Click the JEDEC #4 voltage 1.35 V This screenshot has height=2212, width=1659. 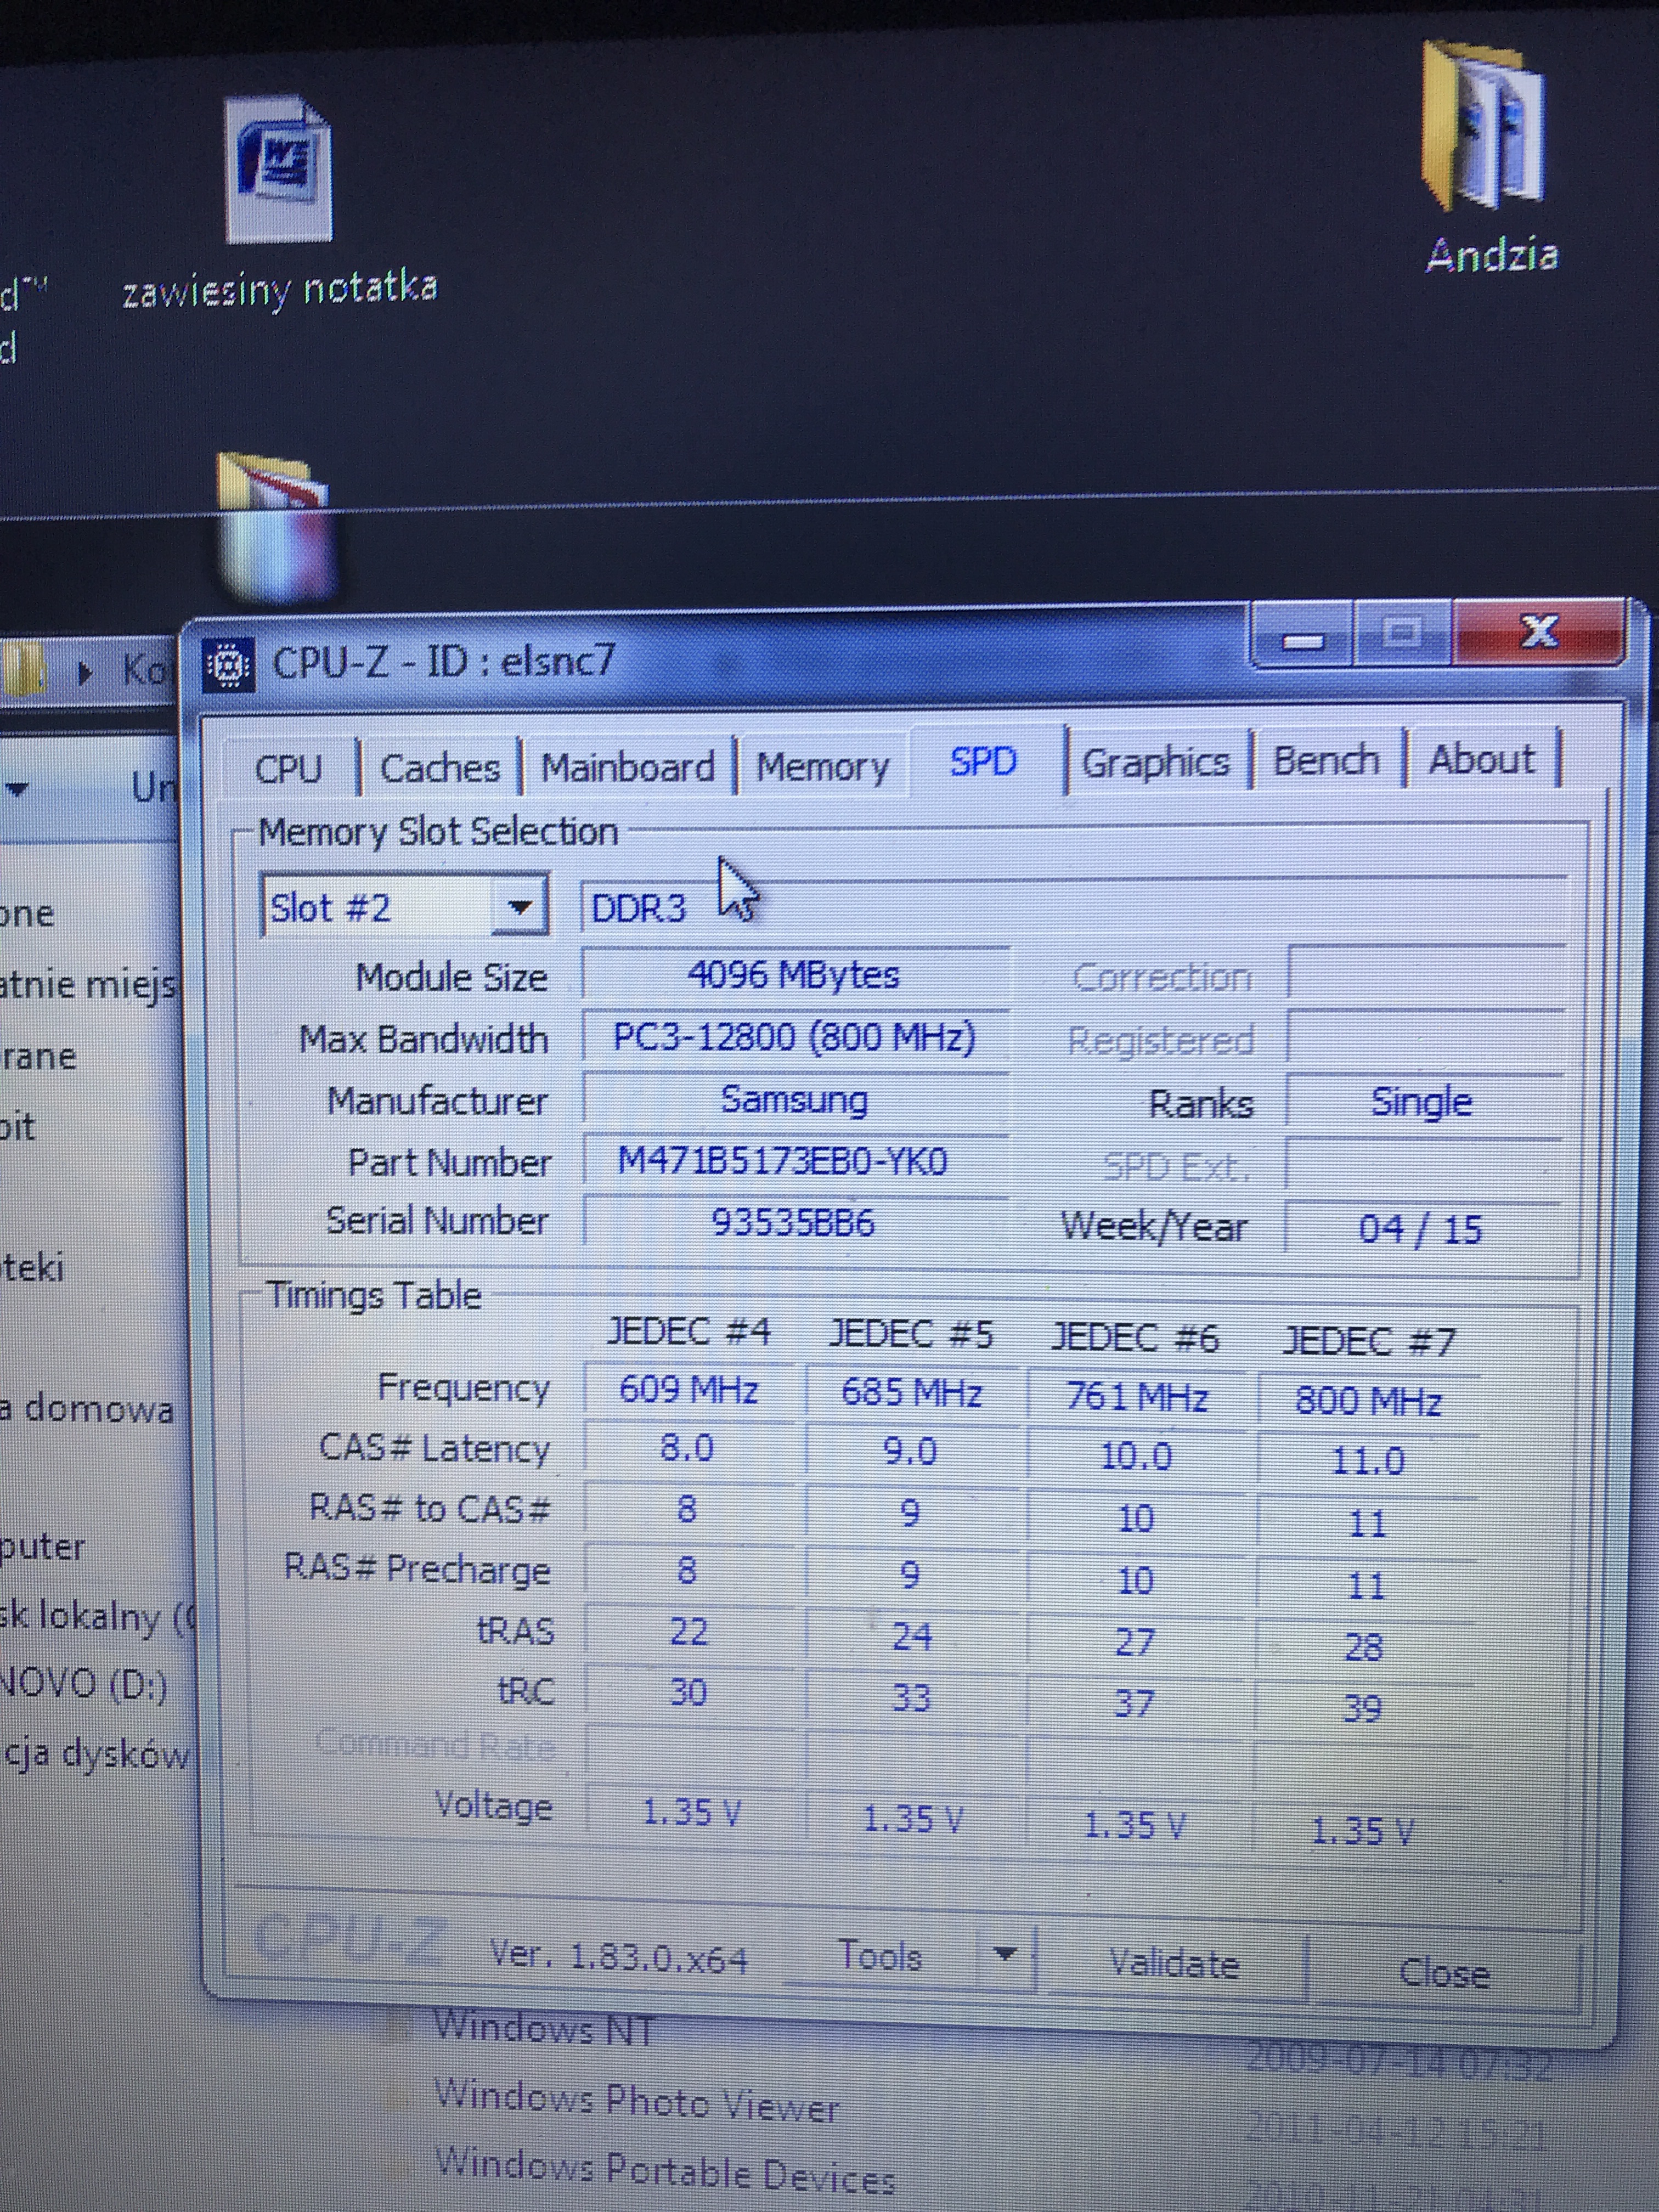[690, 1812]
